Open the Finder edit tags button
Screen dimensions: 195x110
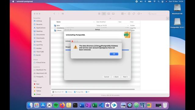coord(134,13)
